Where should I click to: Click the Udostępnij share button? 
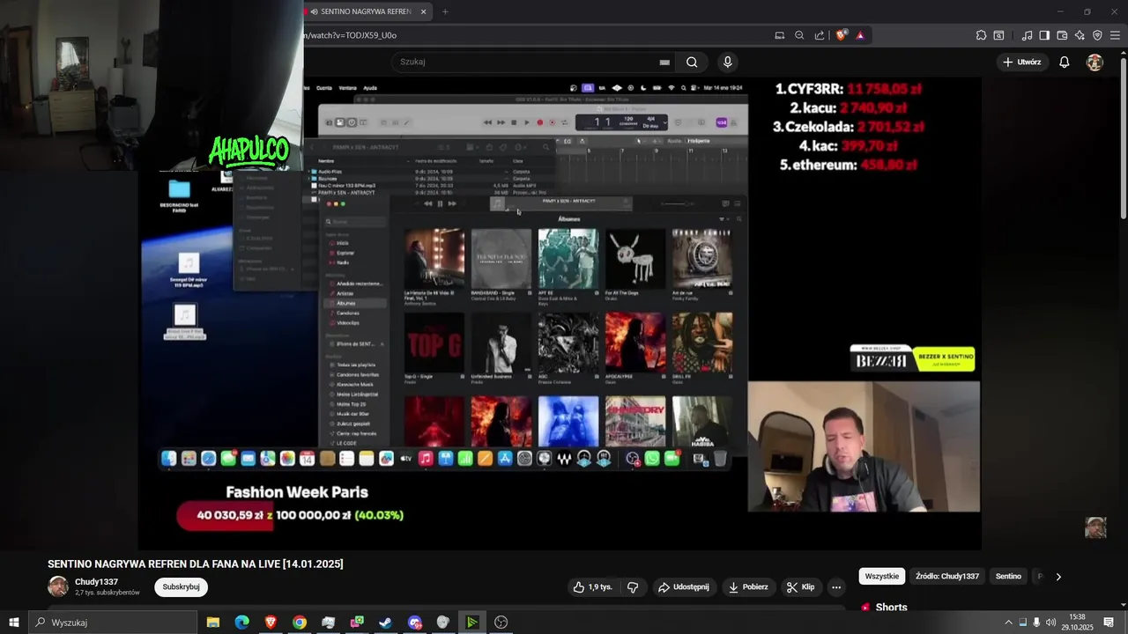683,587
